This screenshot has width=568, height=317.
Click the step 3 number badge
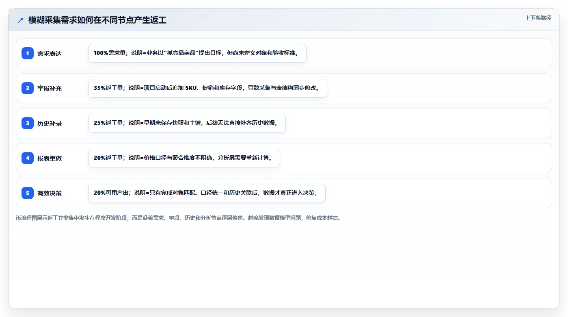click(28, 123)
